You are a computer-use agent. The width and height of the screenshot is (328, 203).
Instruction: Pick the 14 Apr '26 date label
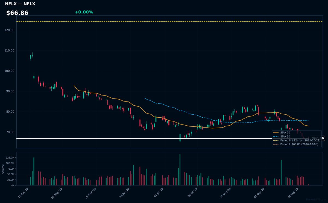[23, 193]
